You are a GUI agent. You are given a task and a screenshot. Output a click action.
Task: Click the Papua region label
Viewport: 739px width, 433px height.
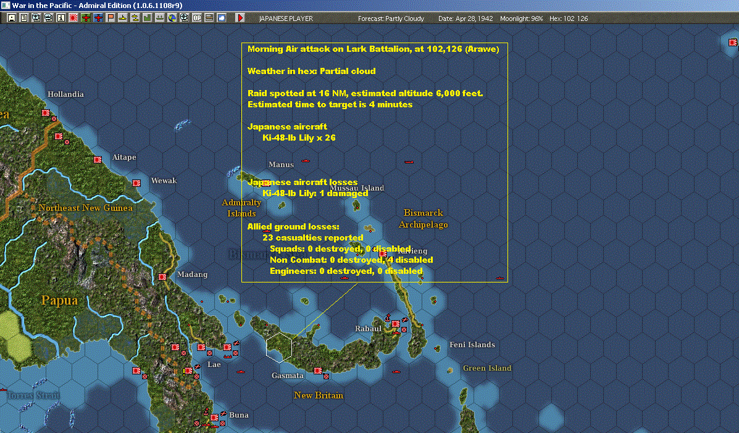(59, 301)
